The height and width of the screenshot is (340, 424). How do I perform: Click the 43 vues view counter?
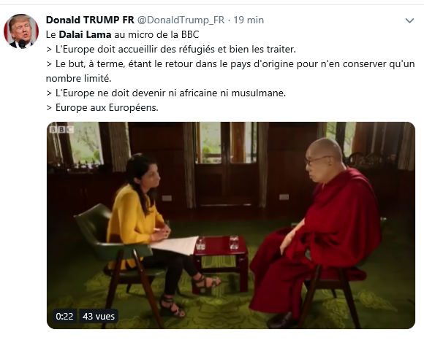click(x=99, y=316)
